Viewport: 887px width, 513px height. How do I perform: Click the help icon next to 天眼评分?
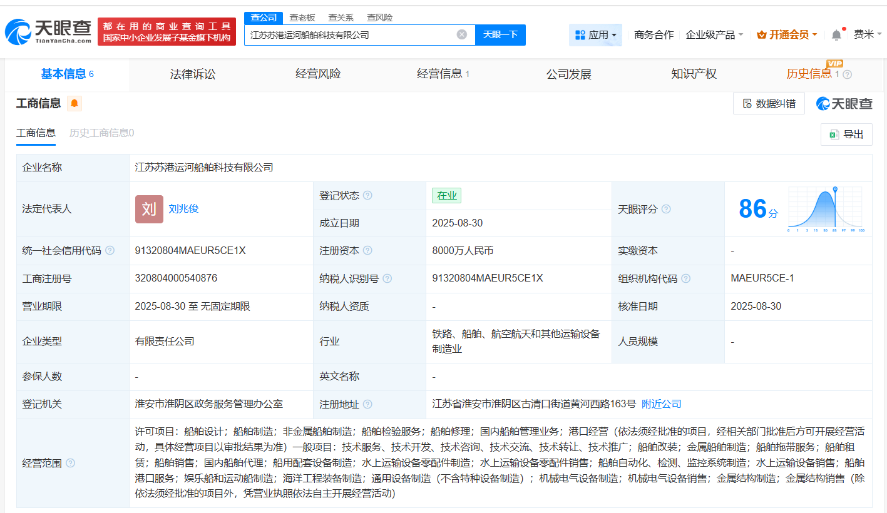666,210
